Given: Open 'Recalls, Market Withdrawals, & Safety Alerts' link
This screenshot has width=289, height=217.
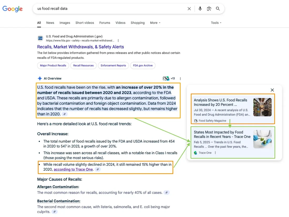Looking at the screenshot, I should pos(81,47).
